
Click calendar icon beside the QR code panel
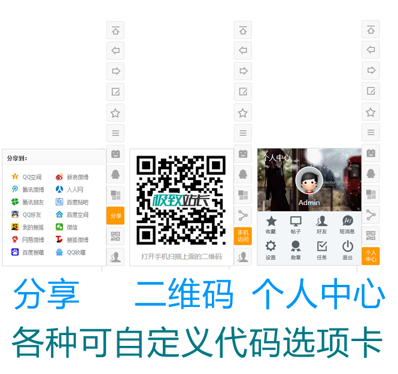click(x=243, y=154)
